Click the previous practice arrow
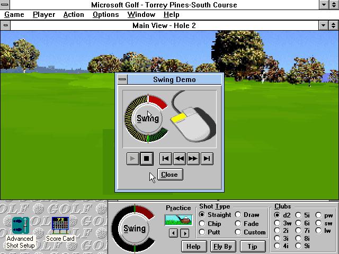This screenshot has height=254, width=339. pyautogui.click(x=173, y=233)
